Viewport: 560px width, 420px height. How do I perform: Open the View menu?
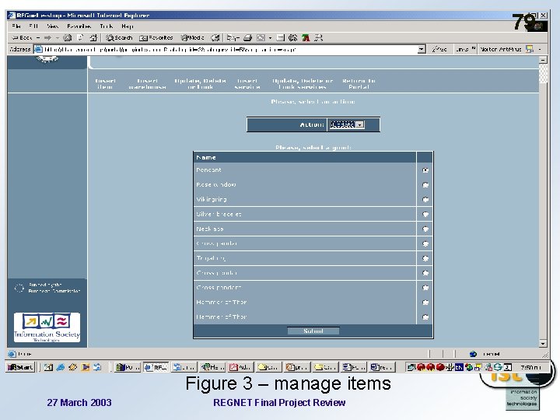click(x=53, y=26)
